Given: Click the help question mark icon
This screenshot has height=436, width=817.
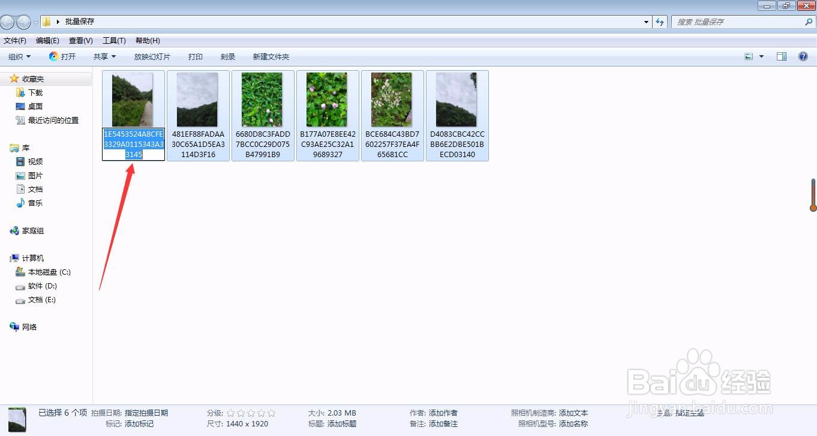Looking at the screenshot, I should (x=803, y=56).
